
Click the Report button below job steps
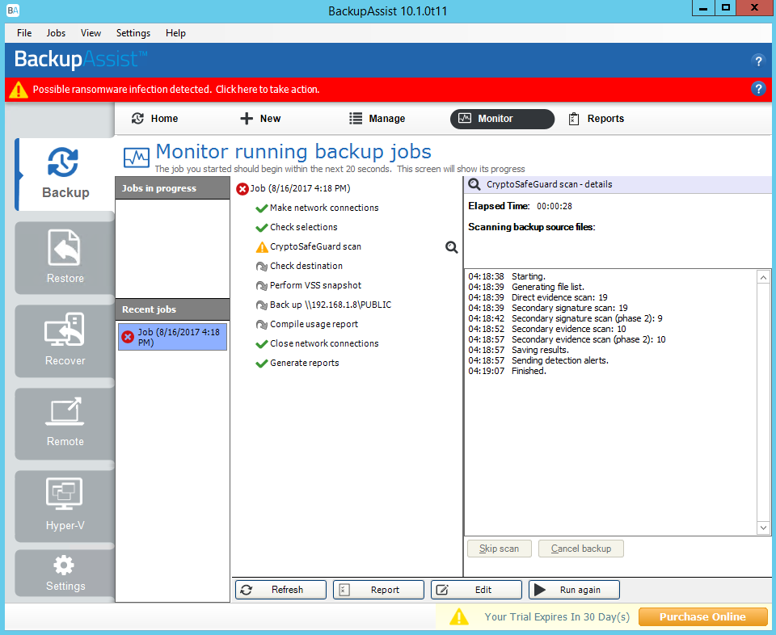[x=378, y=590]
